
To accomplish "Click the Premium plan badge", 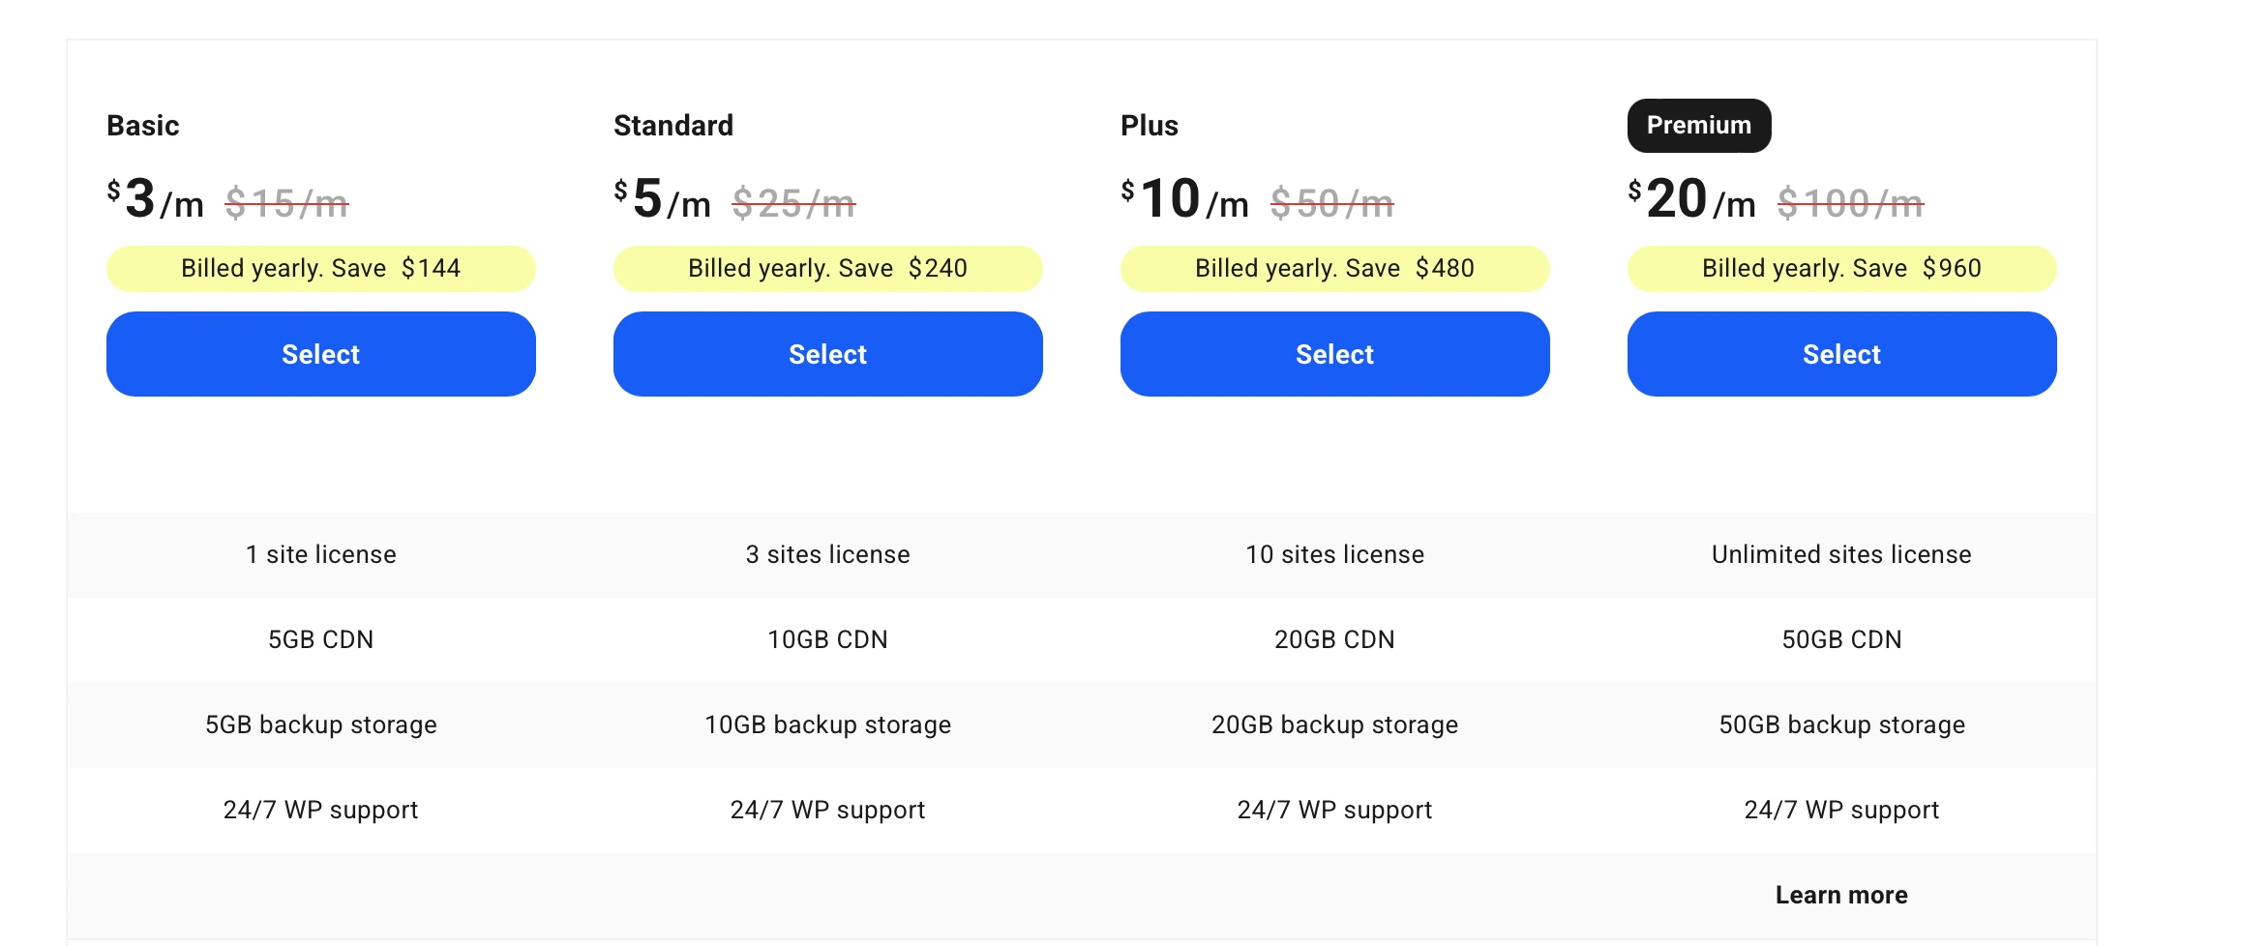I will tap(1698, 125).
